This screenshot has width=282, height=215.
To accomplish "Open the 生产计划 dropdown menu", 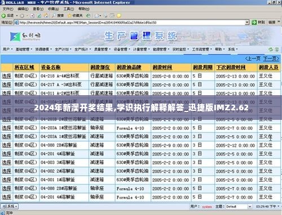I will pos(63,50).
